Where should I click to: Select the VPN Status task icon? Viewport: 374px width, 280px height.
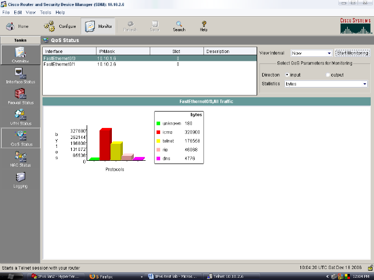tap(20, 115)
